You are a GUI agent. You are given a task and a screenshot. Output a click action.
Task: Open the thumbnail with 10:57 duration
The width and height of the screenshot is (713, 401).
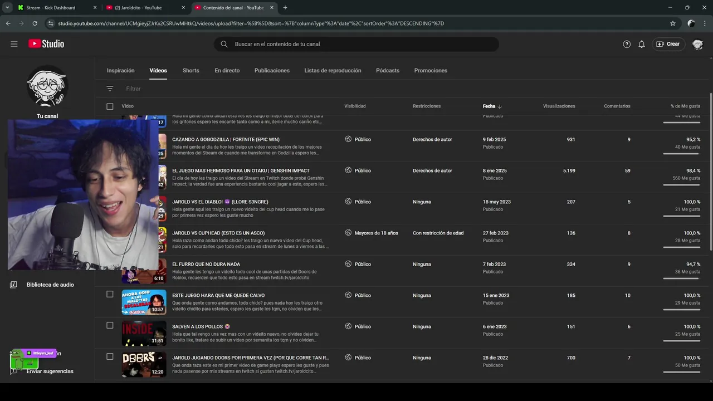144,302
